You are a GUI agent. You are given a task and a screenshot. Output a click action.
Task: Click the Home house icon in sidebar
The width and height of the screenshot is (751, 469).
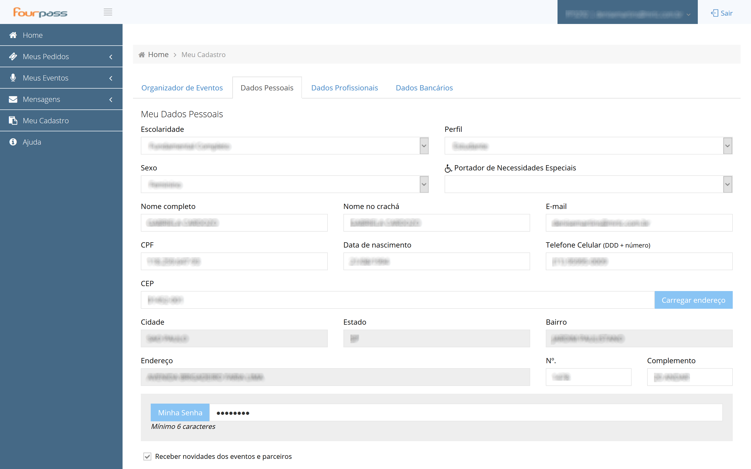coord(13,35)
